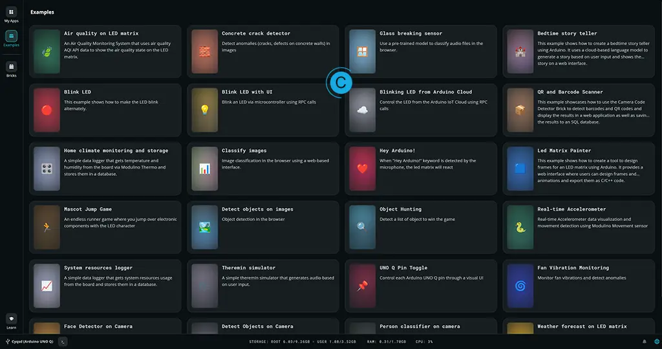Open the Mascot Jump Game thumbnail
The image size is (662, 349).
pos(47,227)
